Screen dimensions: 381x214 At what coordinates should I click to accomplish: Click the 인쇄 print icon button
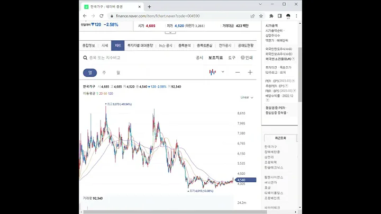click(x=247, y=58)
